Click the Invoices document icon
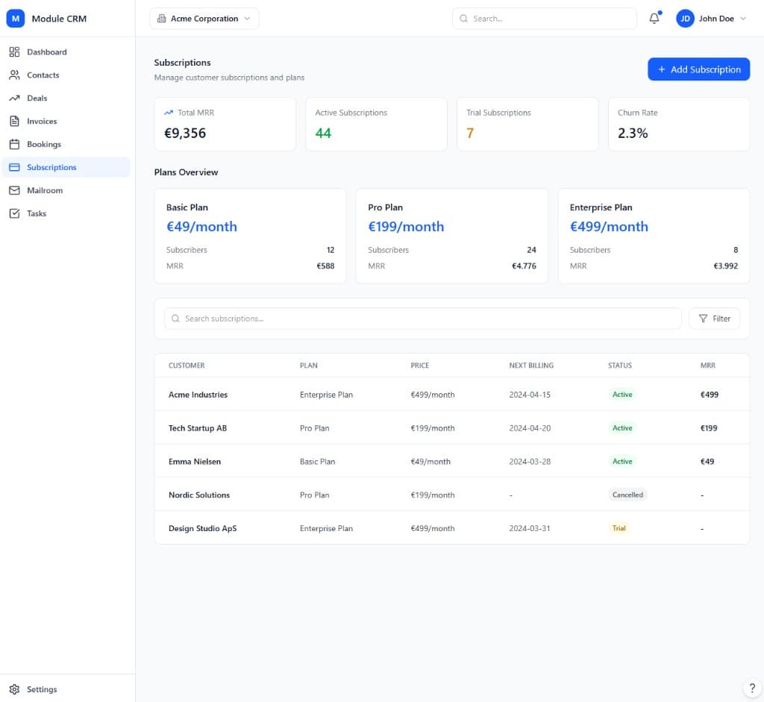Screen dimensions: 764x702 click(15, 122)
